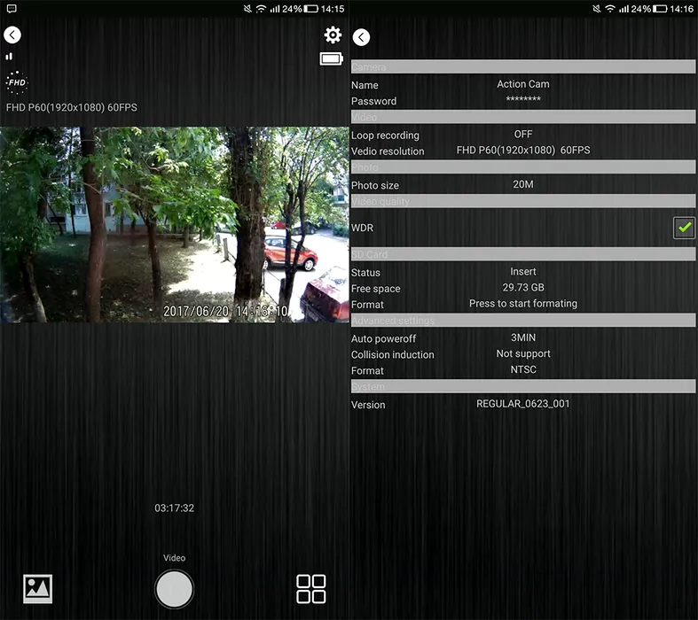Select the Auto poweroff 3MIN setting
The height and width of the screenshot is (620, 698).
point(522,338)
